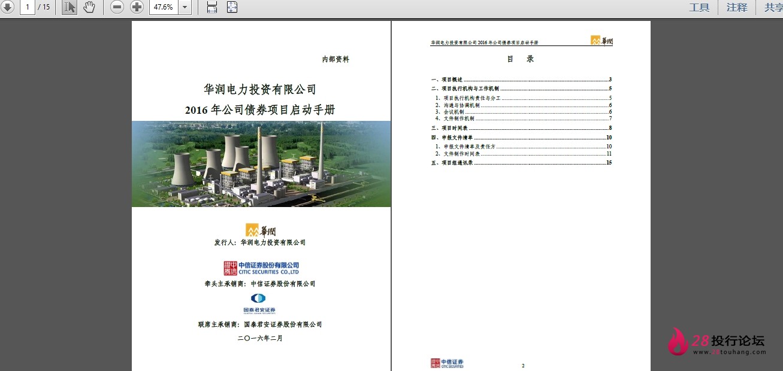Click the text 发行人：华润电力投资有限公司

coord(260,243)
